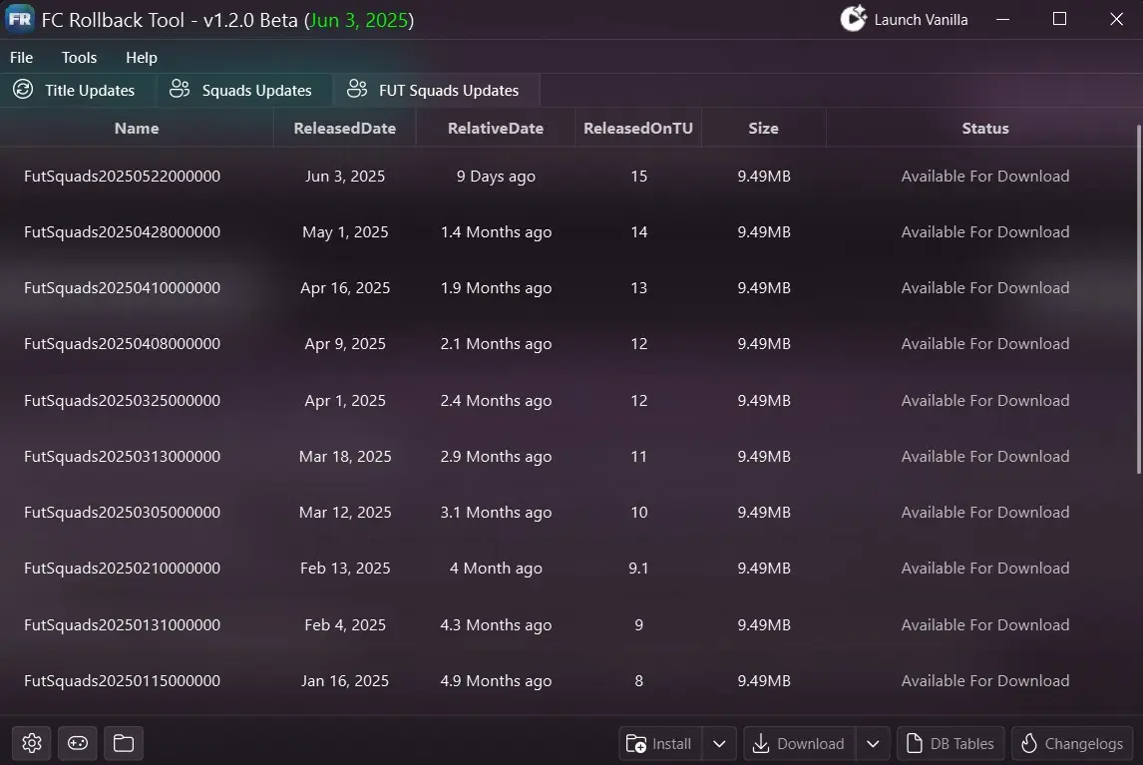Open the Tools menu
Image resolution: width=1143 pixels, height=765 pixels.
[79, 57]
